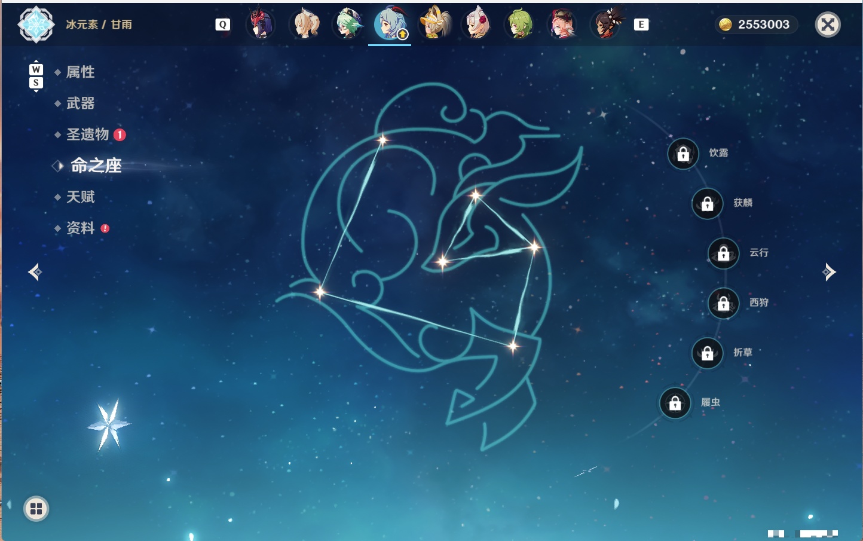Open the locked 获麟 constellation node
Viewport: 863px width, 541px height.
tap(708, 204)
